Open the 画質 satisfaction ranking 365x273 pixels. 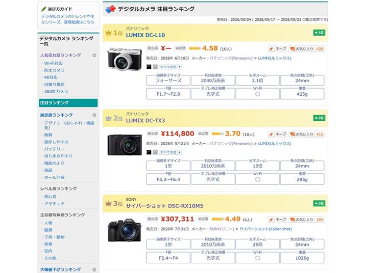point(48,135)
